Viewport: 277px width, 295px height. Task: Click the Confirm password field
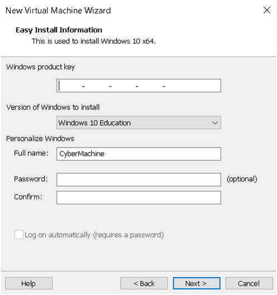click(x=138, y=198)
